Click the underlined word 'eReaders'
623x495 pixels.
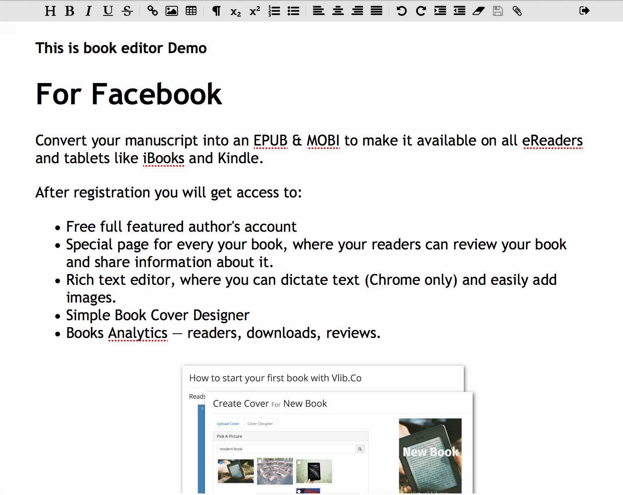[x=553, y=140]
